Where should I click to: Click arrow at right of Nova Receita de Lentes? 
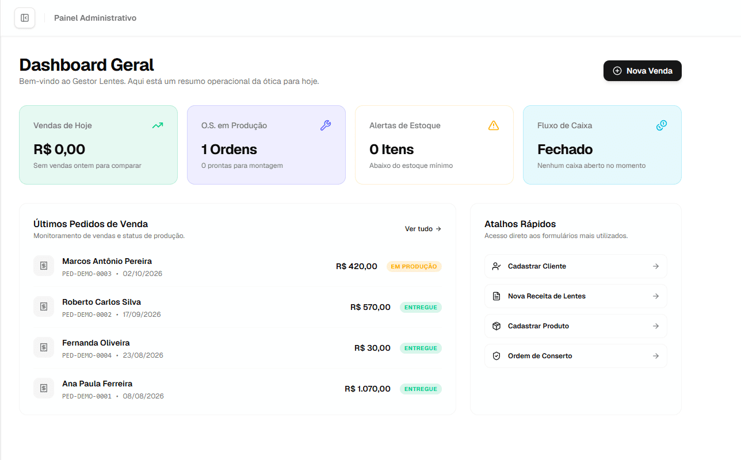tap(656, 296)
